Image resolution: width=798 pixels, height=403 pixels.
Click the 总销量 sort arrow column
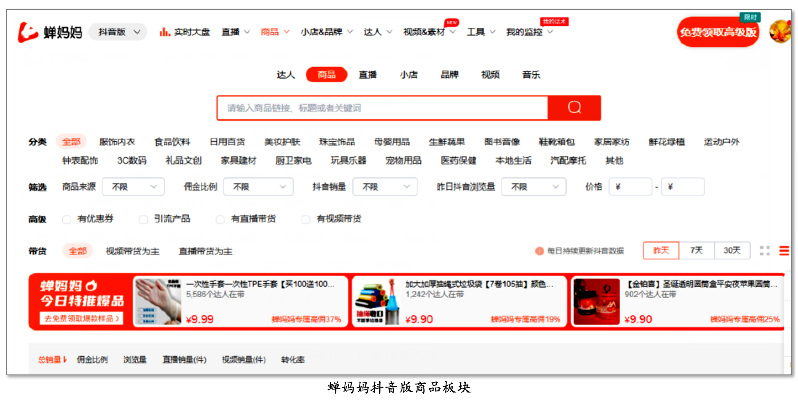(x=52, y=359)
